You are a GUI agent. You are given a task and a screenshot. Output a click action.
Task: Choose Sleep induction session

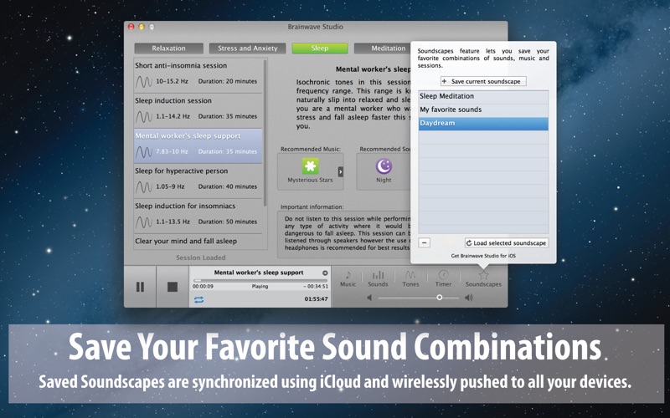coord(198,110)
